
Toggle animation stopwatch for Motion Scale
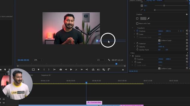coord(135,62)
